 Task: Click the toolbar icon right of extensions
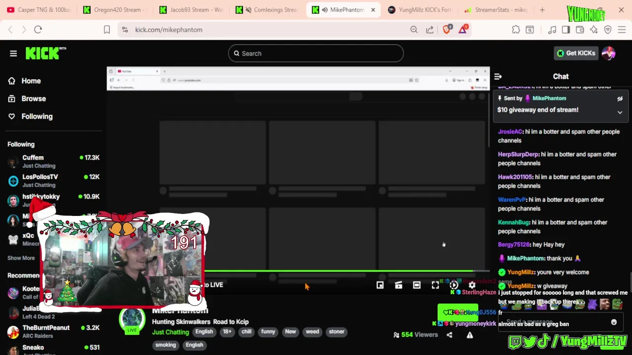coord(530,30)
